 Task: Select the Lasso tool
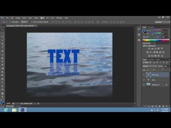[2, 37]
